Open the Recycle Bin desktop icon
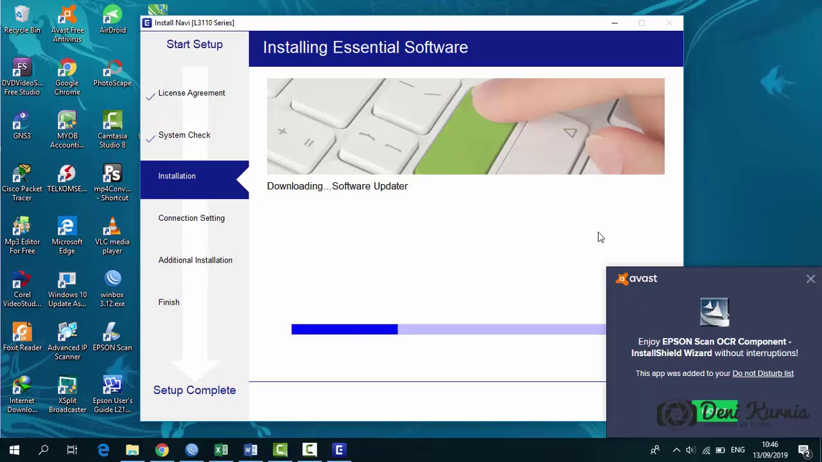Viewport: 822px width, 462px height. pyautogui.click(x=22, y=20)
